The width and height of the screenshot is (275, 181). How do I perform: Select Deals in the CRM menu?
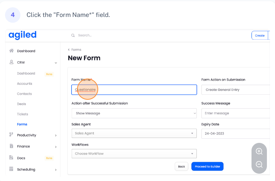(x=22, y=104)
